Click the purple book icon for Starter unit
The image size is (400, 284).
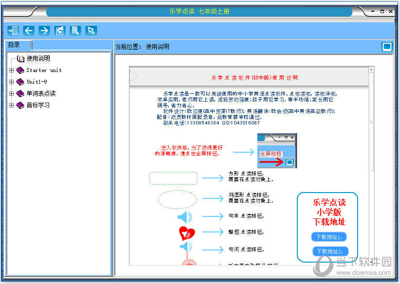coord(20,70)
